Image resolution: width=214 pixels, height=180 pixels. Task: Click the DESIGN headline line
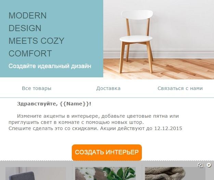[25, 28]
